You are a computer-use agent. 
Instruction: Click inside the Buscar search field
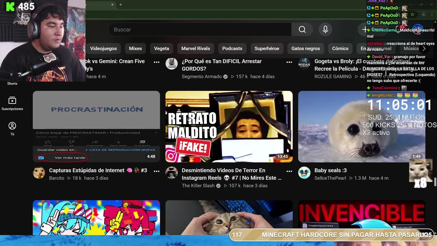(200, 29)
